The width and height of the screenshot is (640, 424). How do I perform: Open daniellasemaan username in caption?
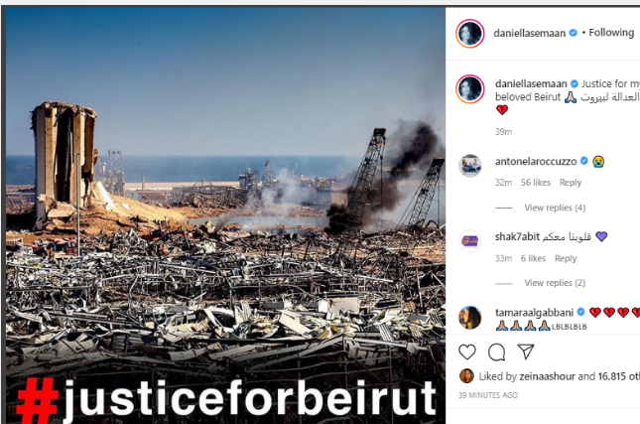tap(531, 83)
